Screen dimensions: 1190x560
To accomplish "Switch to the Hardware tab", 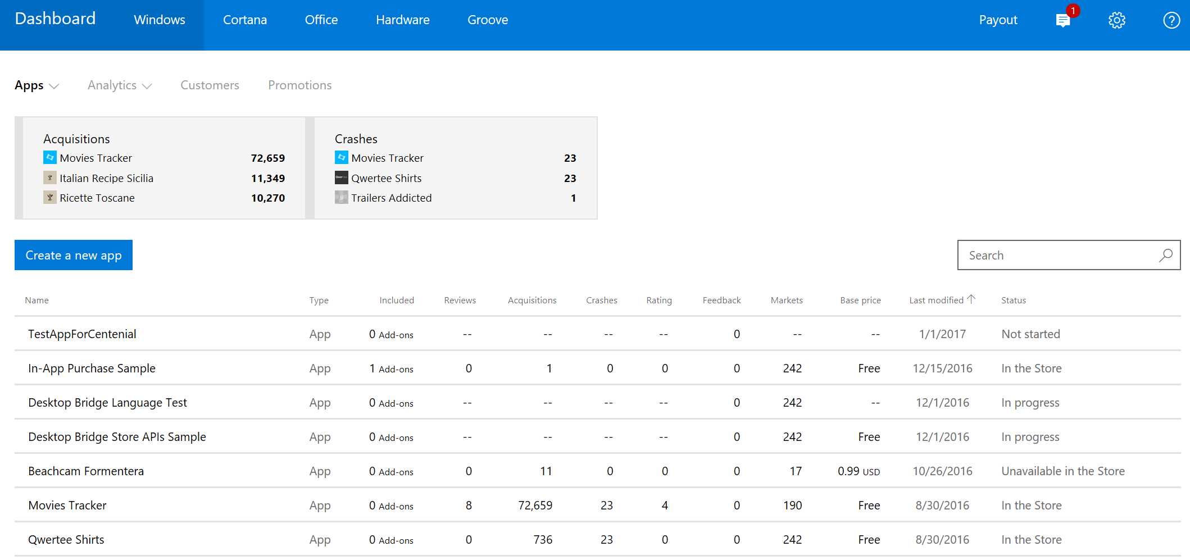I will tap(402, 20).
